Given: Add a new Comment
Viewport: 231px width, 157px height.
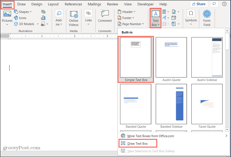Looking at the screenshot, I should point(105,16).
